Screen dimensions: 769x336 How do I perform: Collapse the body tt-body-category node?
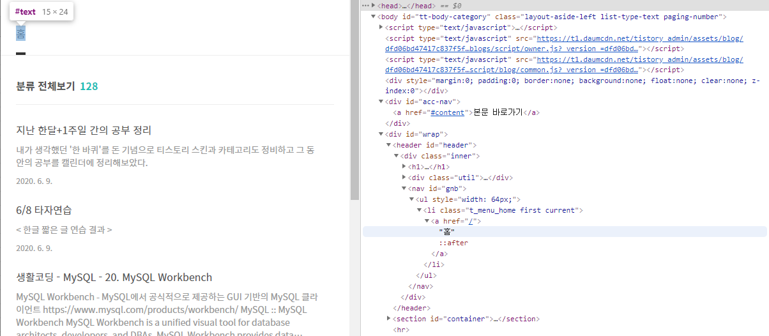coord(374,17)
